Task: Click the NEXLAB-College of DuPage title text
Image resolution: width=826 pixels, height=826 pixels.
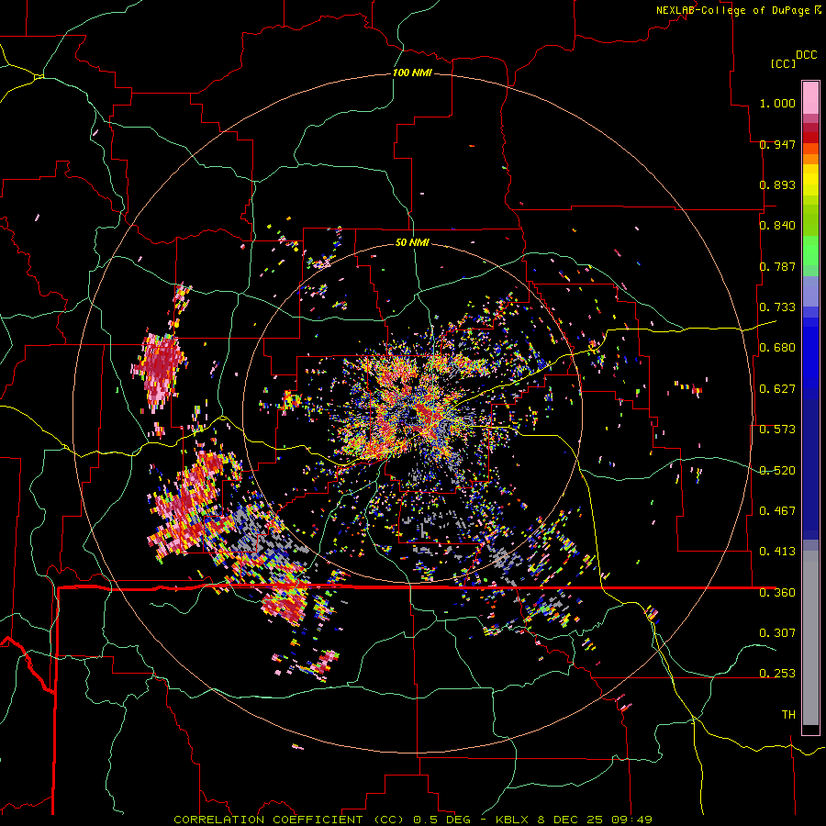Action: coord(733,10)
